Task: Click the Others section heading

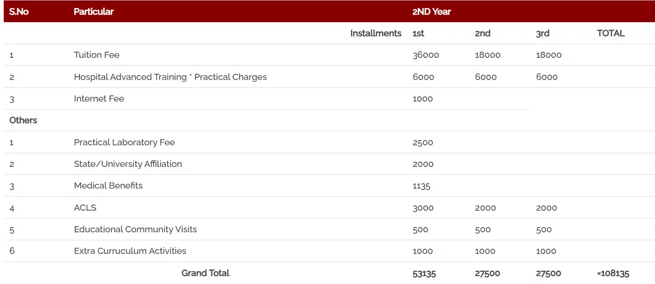Action: pyautogui.click(x=23, y=120)
